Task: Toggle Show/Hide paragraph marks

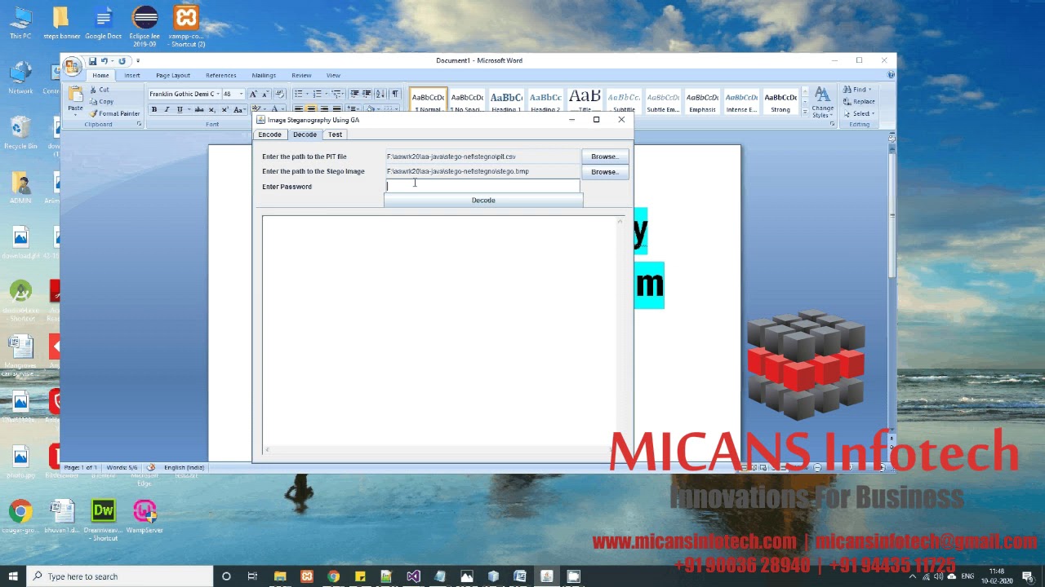Action: [395, 94]
